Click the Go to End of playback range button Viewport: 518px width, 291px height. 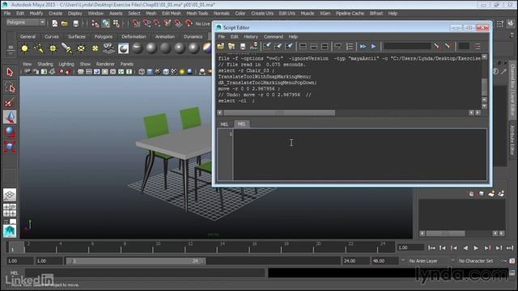click(510, 248)
